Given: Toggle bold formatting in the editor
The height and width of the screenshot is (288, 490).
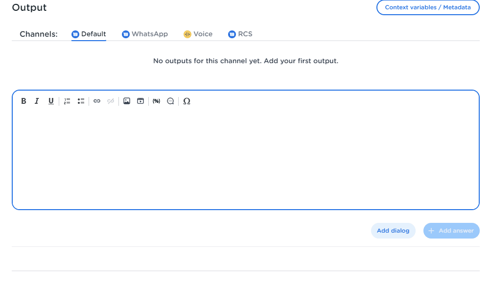Looking at the screenshot, I should coord(23,101).
